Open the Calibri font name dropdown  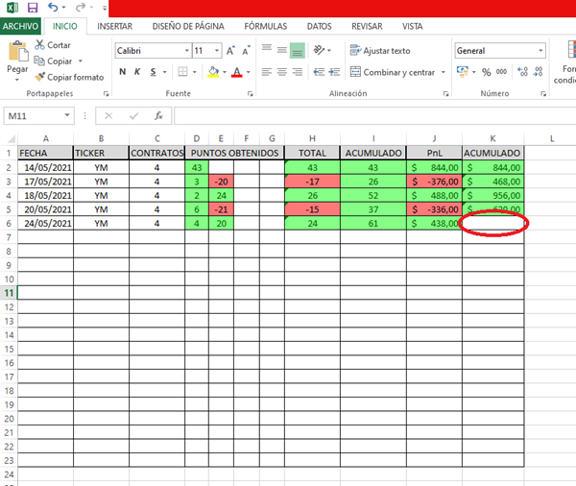(186, 51)
